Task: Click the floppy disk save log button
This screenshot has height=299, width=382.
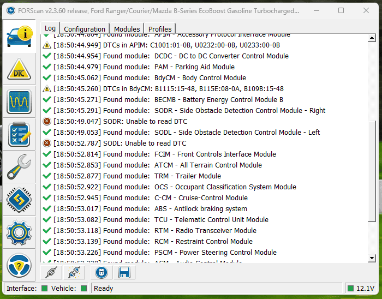Action: click(x=124, y=272)
